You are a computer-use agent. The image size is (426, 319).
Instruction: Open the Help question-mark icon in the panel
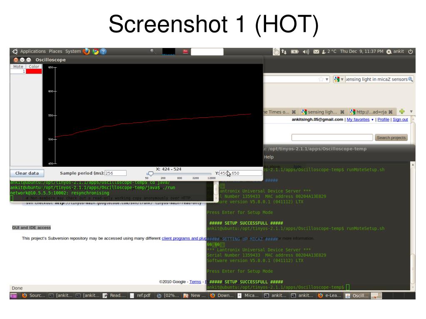[x=103, y=51]
